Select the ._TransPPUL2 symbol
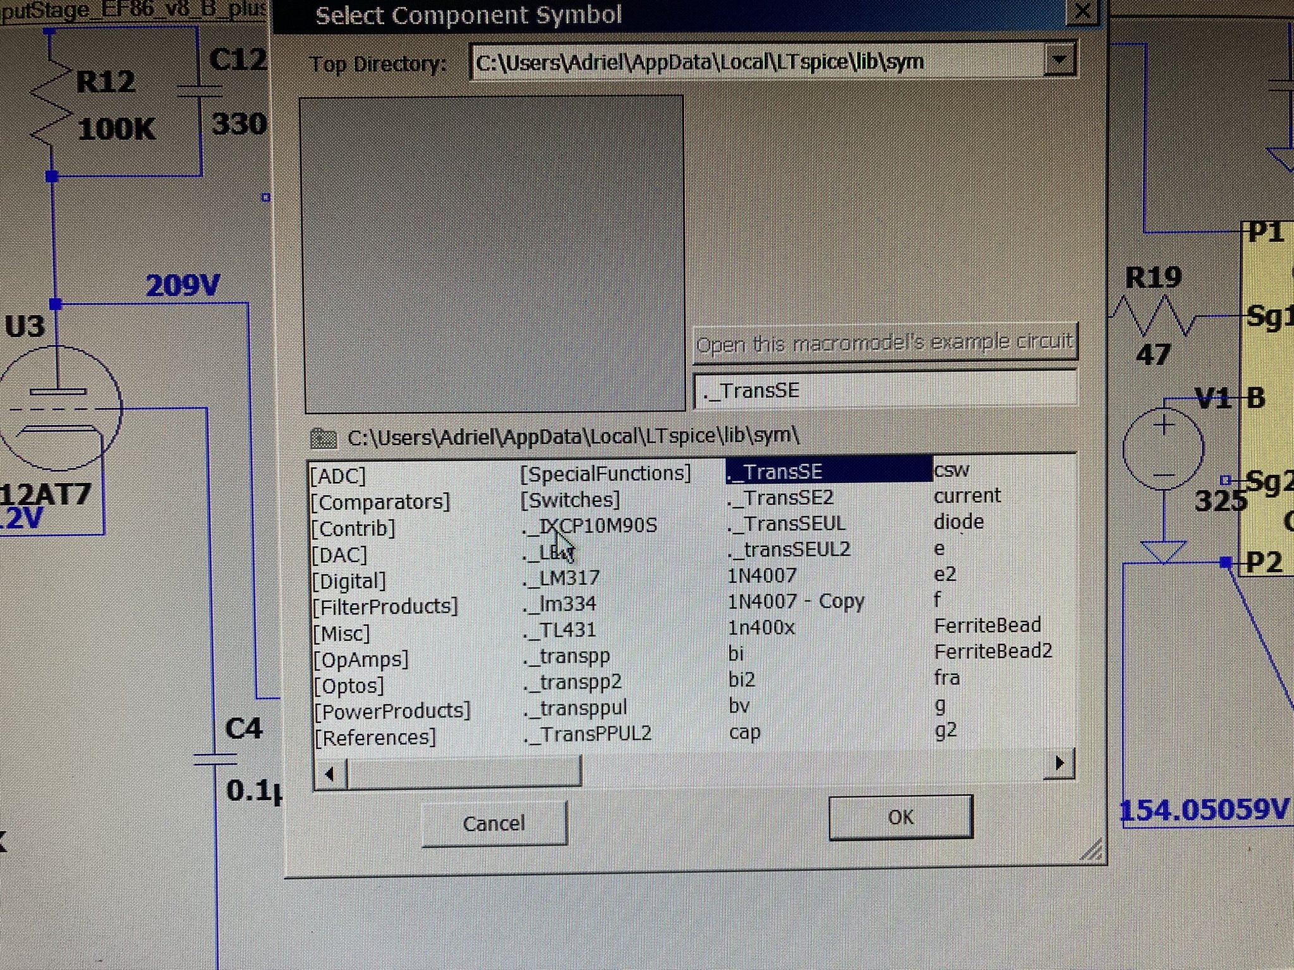Screen dimensions: 1294x970 click(588, 734)
